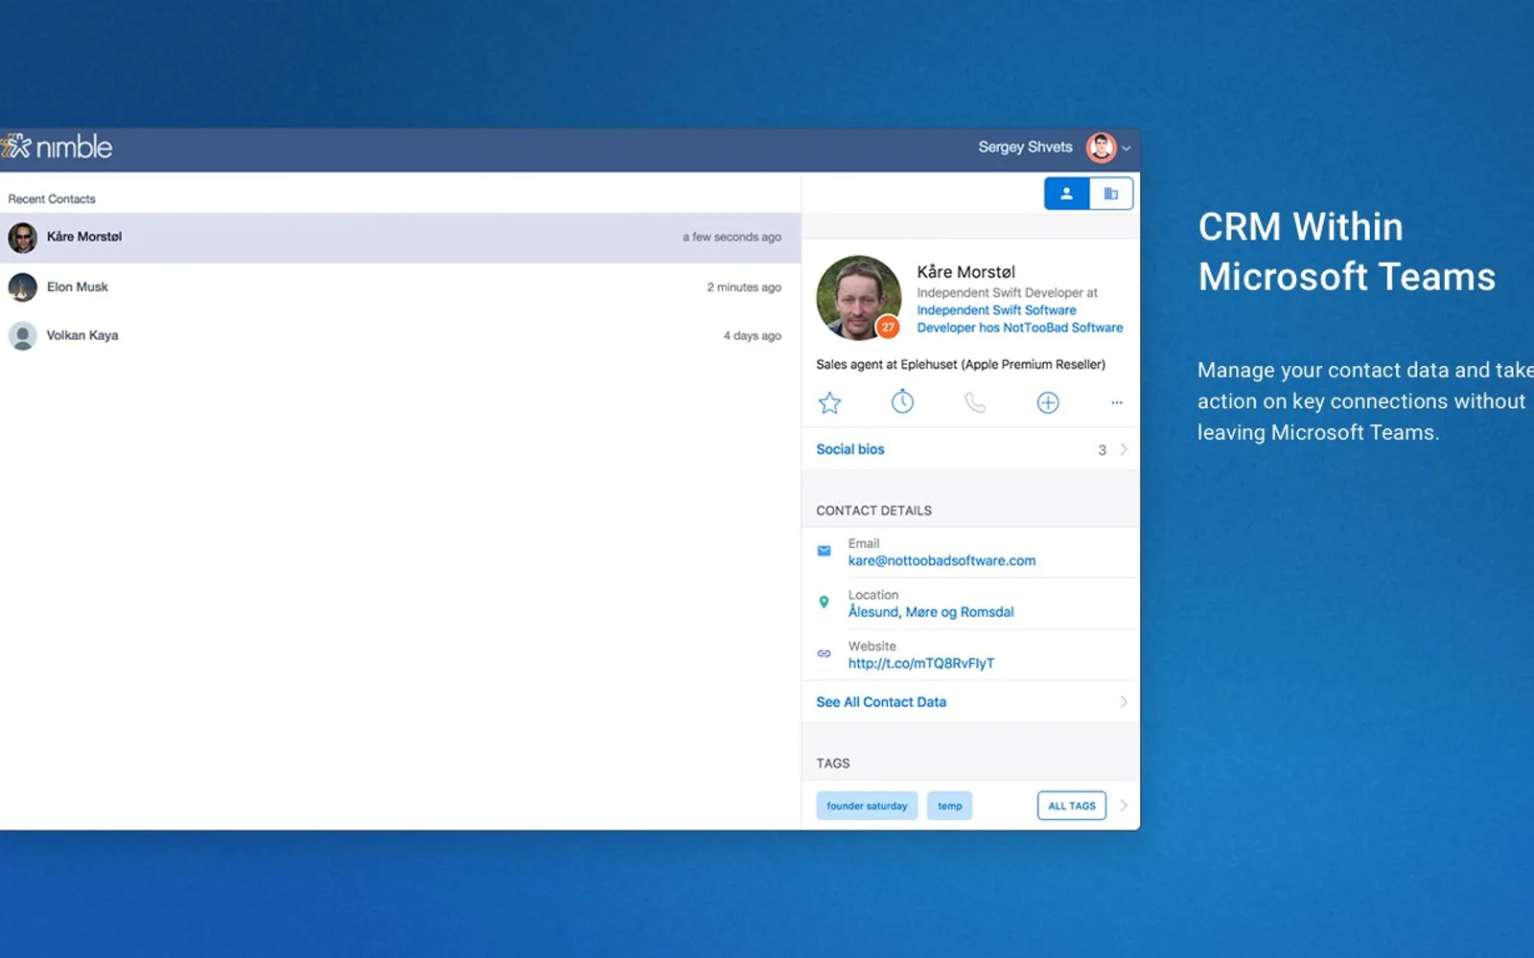This screenshot has width=1534, height=958.
Task: Click the temp tag
Action: pos(949,806)
